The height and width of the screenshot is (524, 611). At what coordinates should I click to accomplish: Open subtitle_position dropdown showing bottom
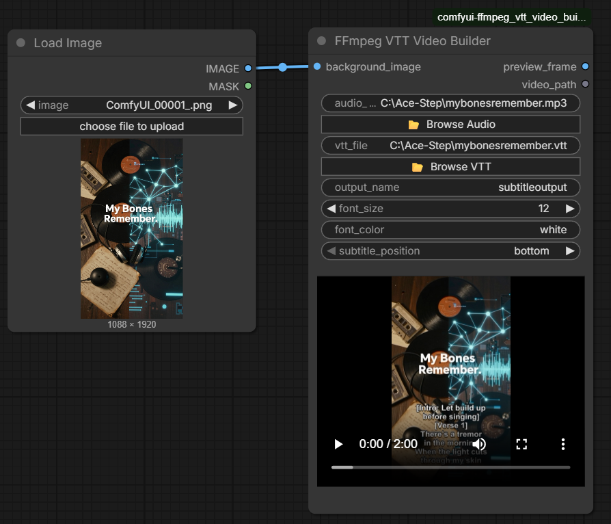coord(450,251)
